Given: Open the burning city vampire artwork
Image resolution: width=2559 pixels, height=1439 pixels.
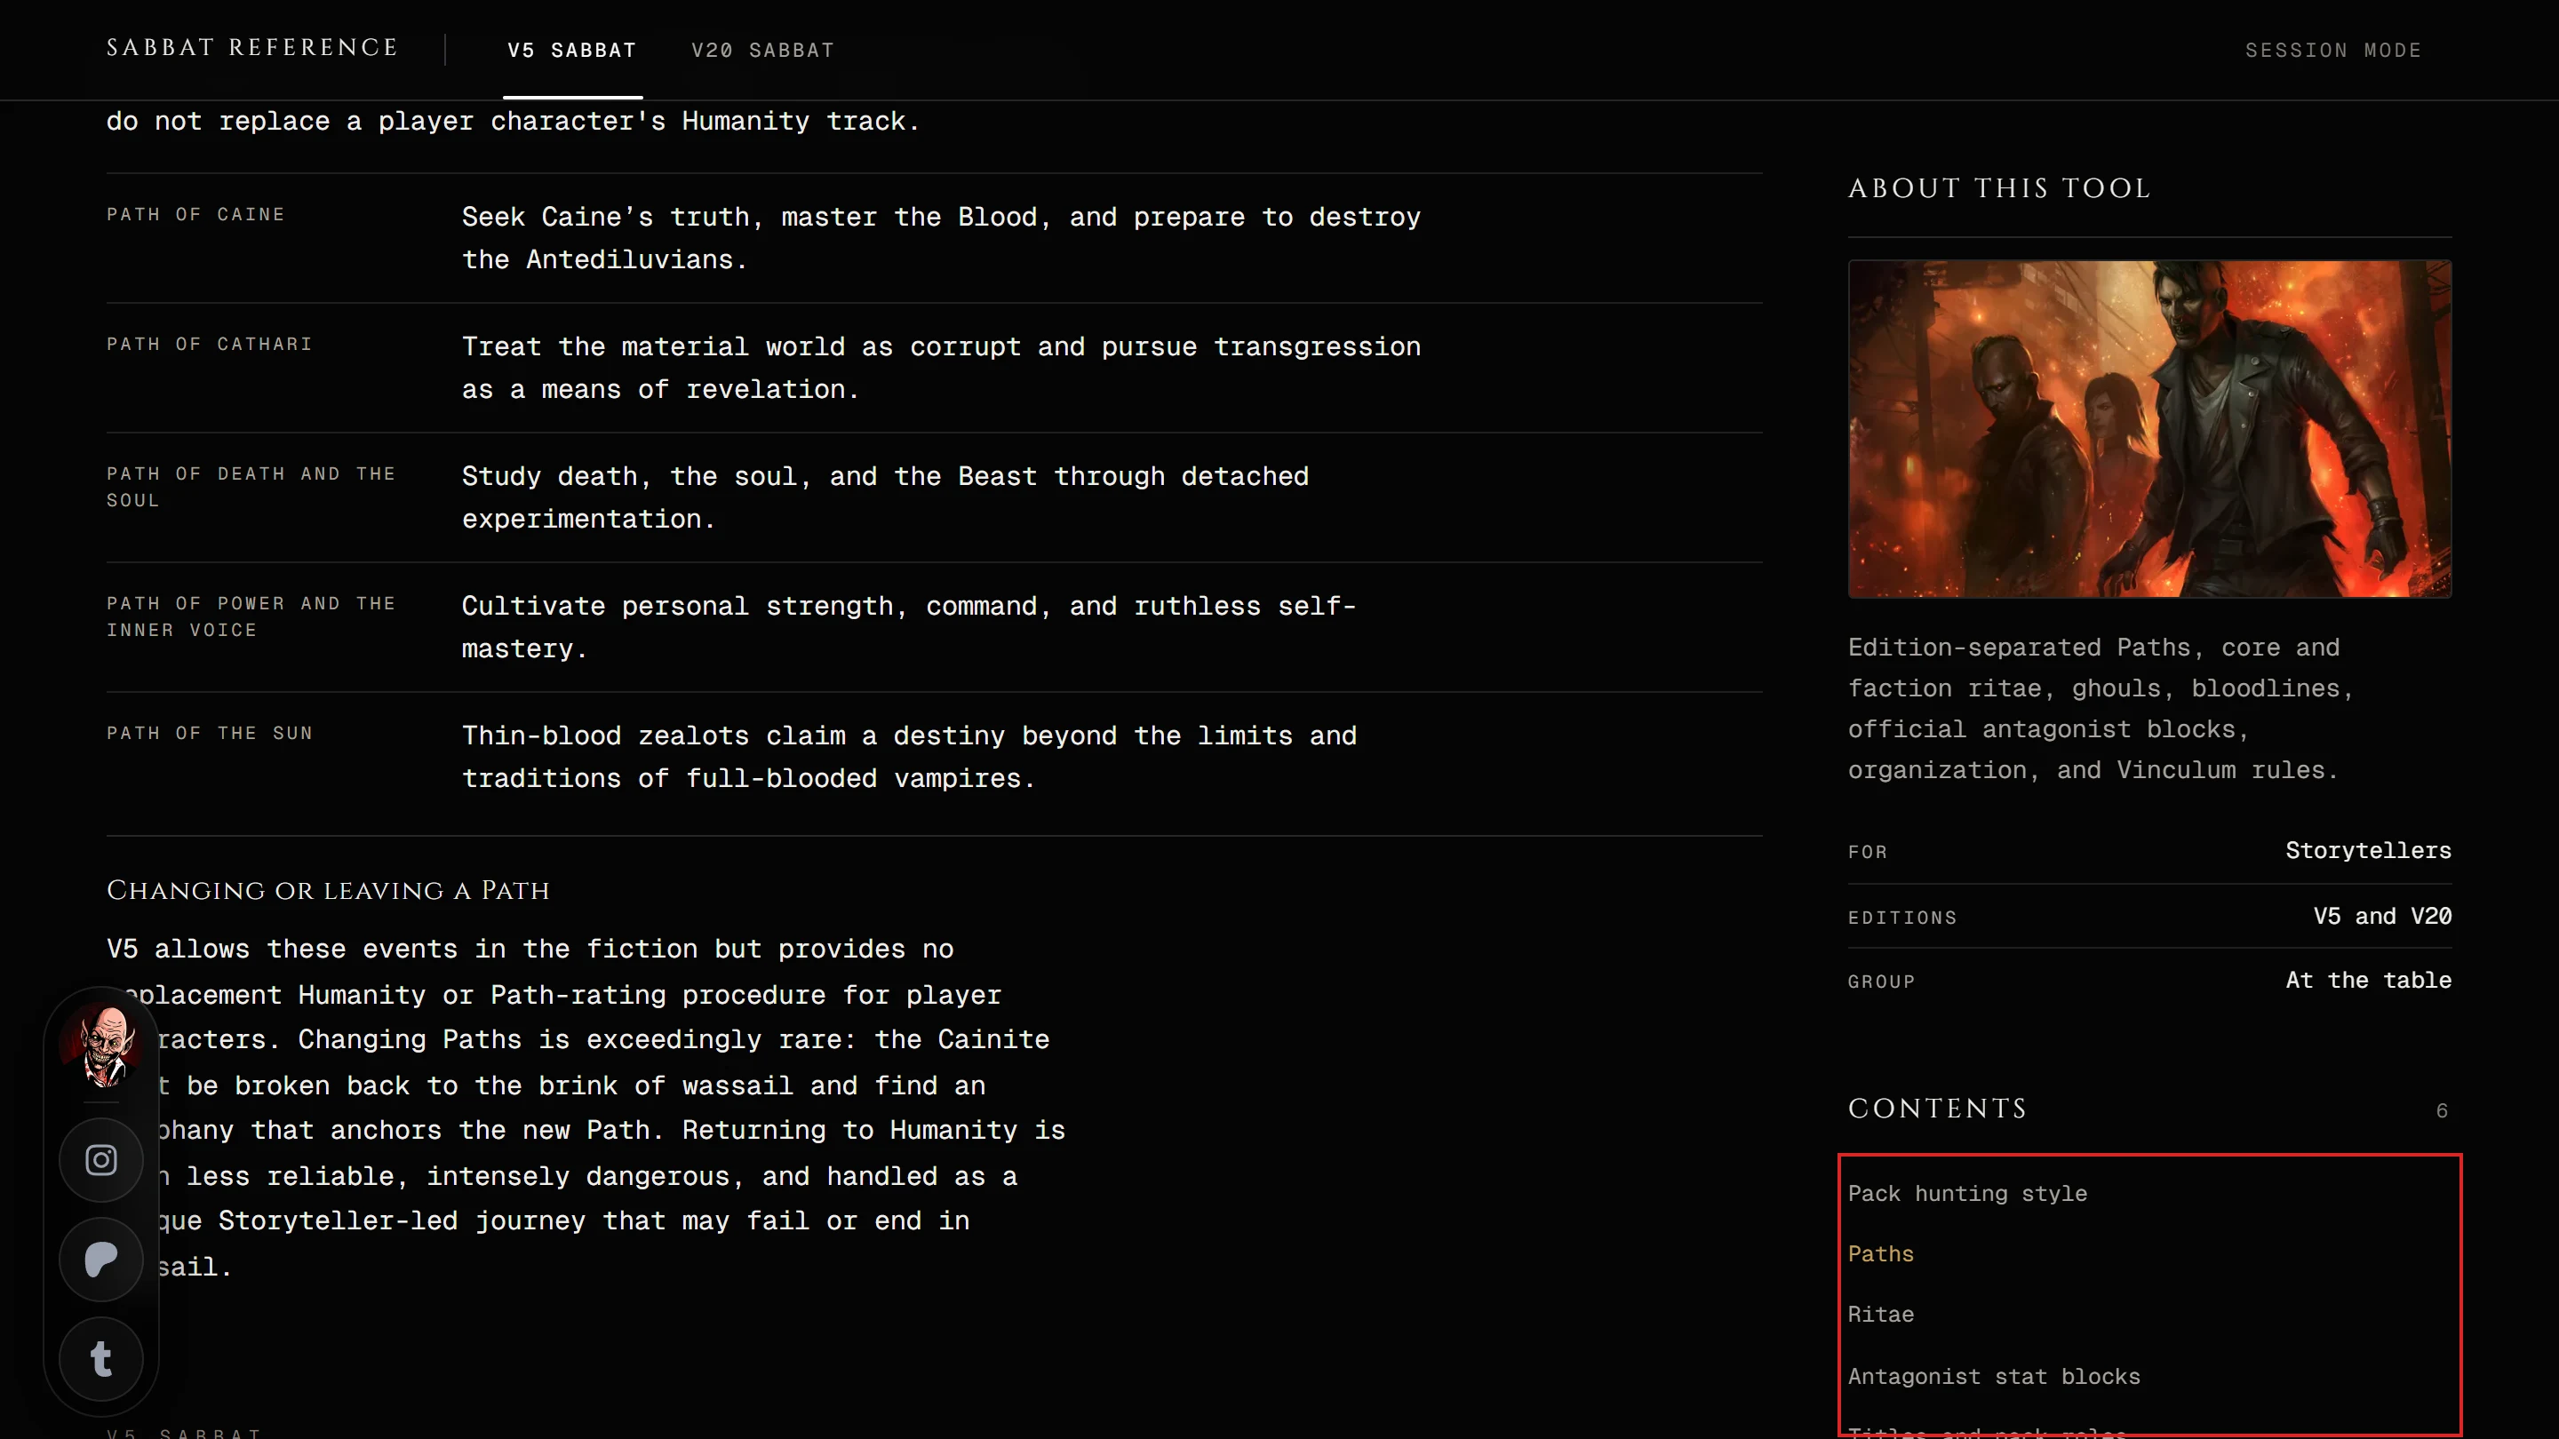Looking at the screenshot, I should 2149,429.
